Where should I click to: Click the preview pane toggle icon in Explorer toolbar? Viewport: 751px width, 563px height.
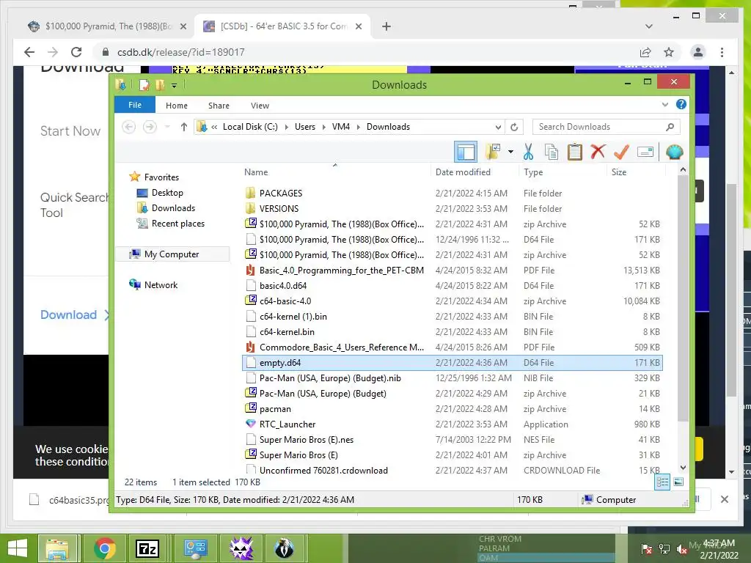coord(466,152)
